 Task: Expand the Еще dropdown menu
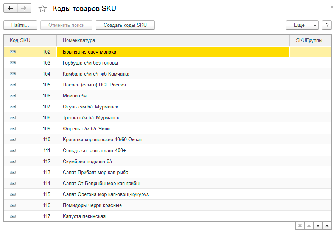[302, 25]
